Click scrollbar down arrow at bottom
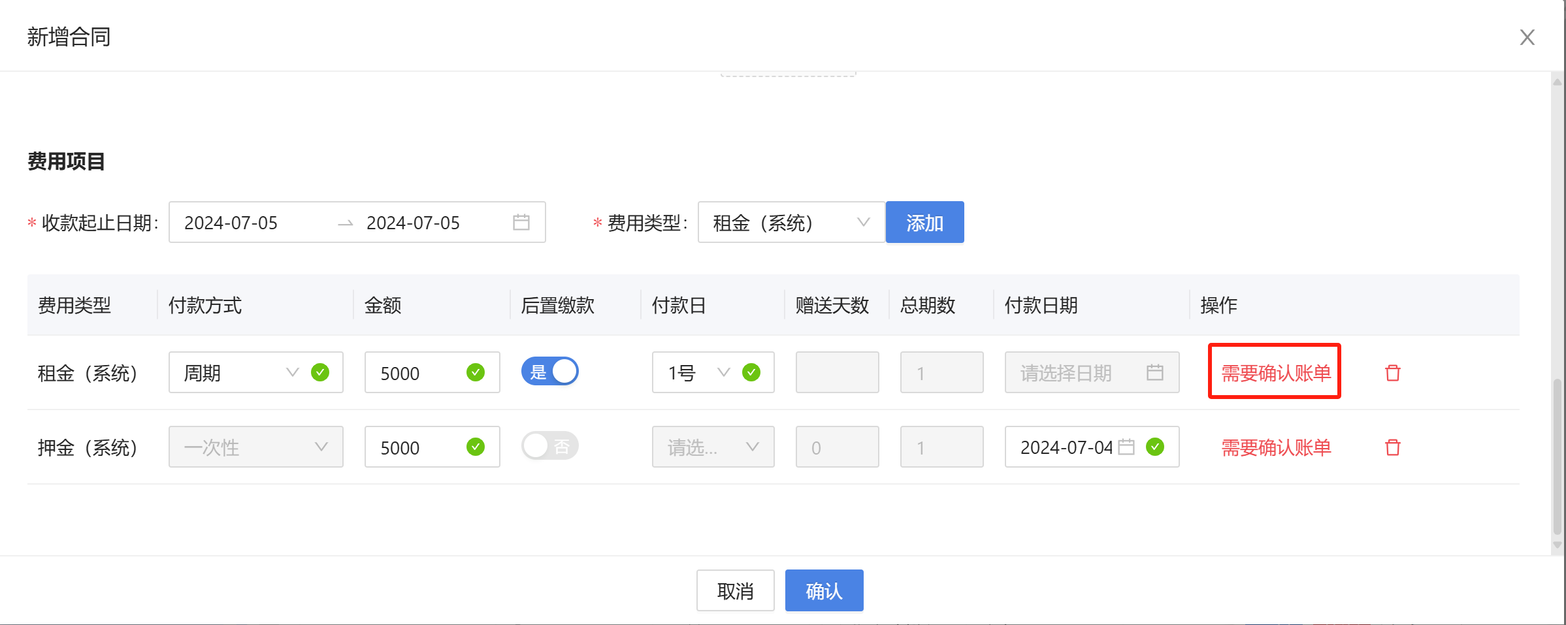The image size is (1566, 625). 1558,545
